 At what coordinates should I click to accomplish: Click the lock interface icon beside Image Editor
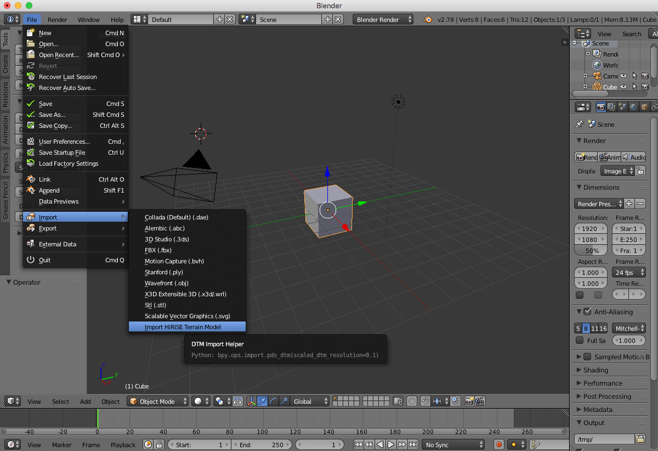640,171
